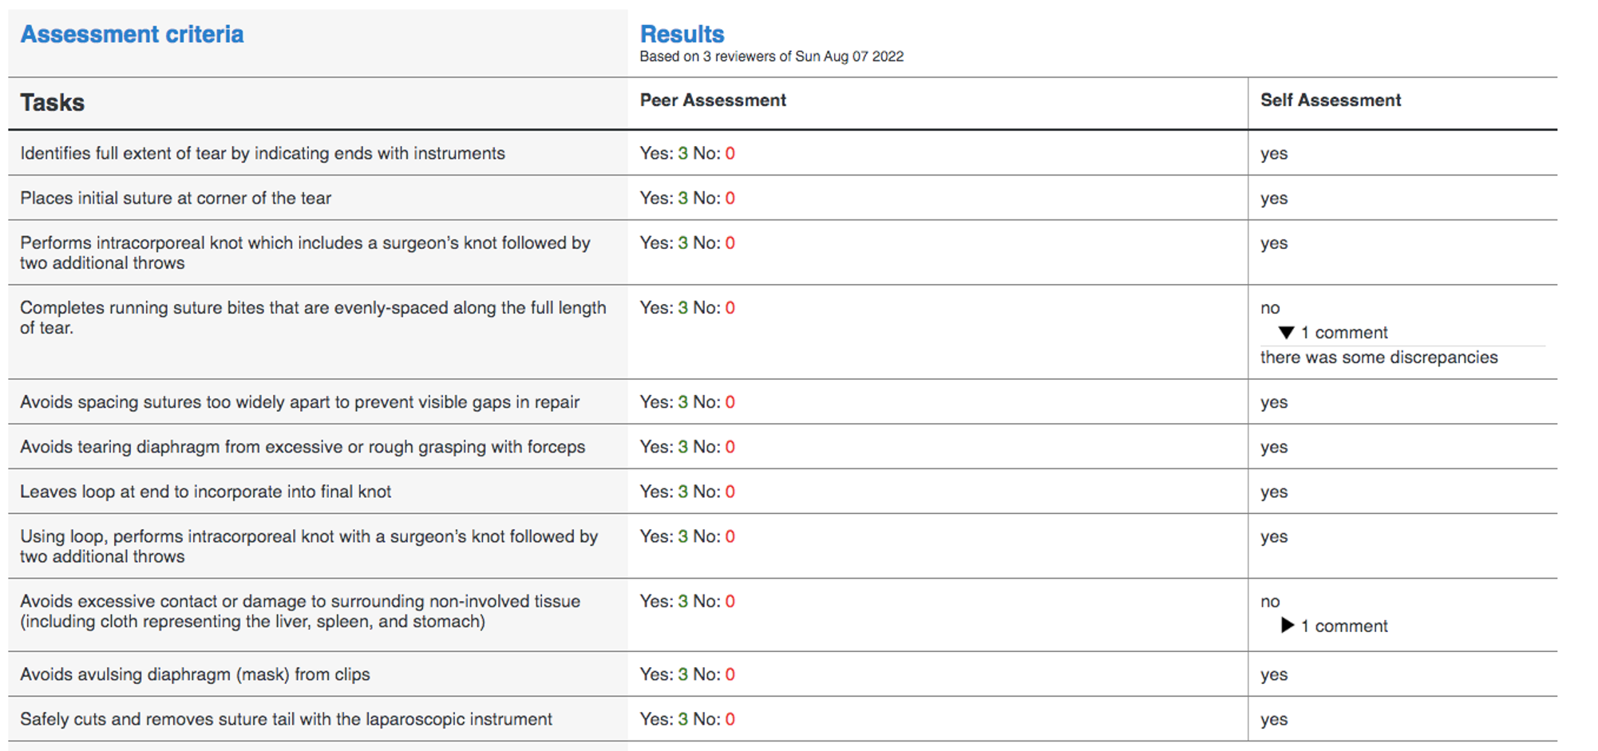
Task: Click the Assessment criteria heading
Action: [132, 34]
